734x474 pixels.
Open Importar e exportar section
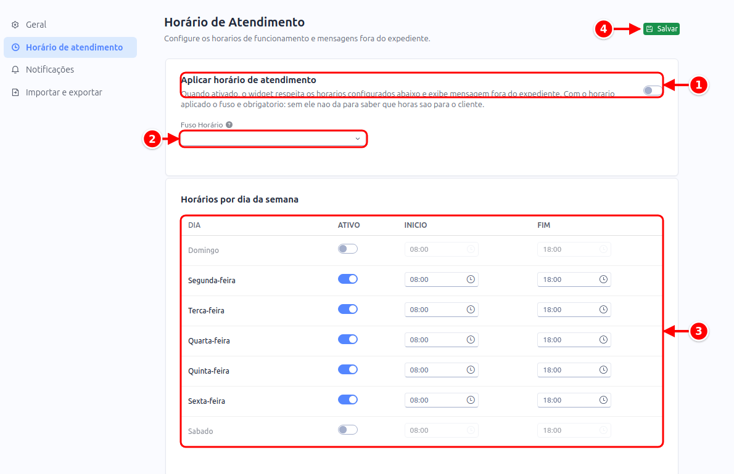point(70,92)
